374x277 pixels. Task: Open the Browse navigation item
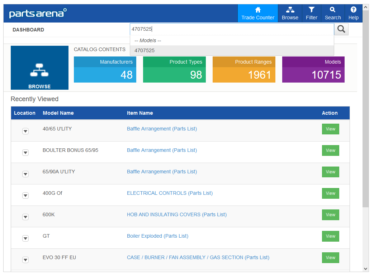[x=290, y=13]
